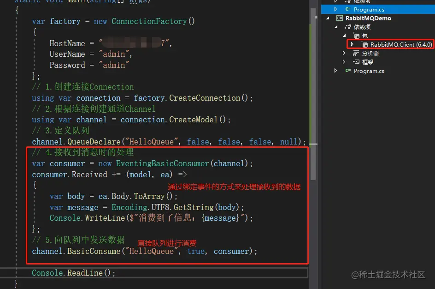Collapse the RabbitMQDemo project node

pos(328,18)
